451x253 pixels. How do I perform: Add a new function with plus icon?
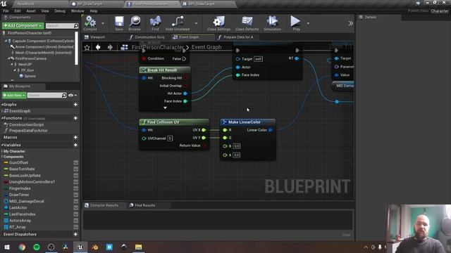click(x=75, y=118)
